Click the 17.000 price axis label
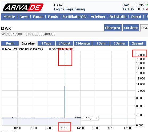 (141, 55)
